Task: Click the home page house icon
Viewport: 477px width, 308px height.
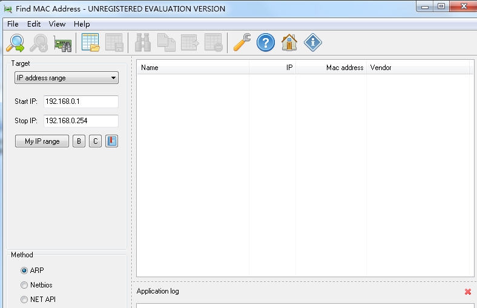Action: coord(289,43)
